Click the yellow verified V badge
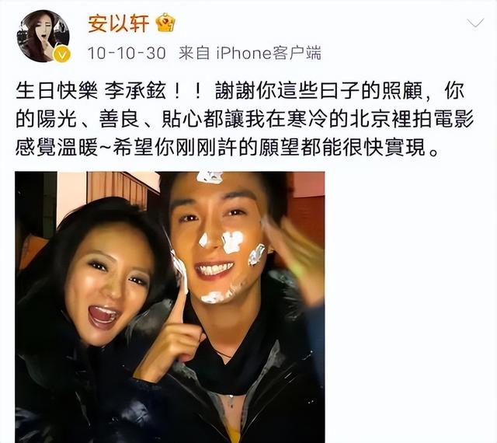 [61, 54]
